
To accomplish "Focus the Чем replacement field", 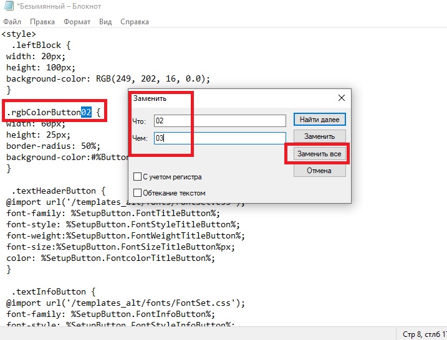I will click(220, 138).
